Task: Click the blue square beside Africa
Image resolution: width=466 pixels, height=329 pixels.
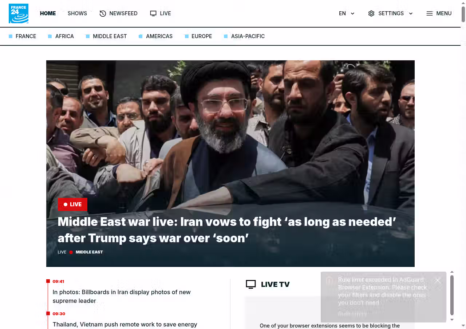Action: click(50, 36)
